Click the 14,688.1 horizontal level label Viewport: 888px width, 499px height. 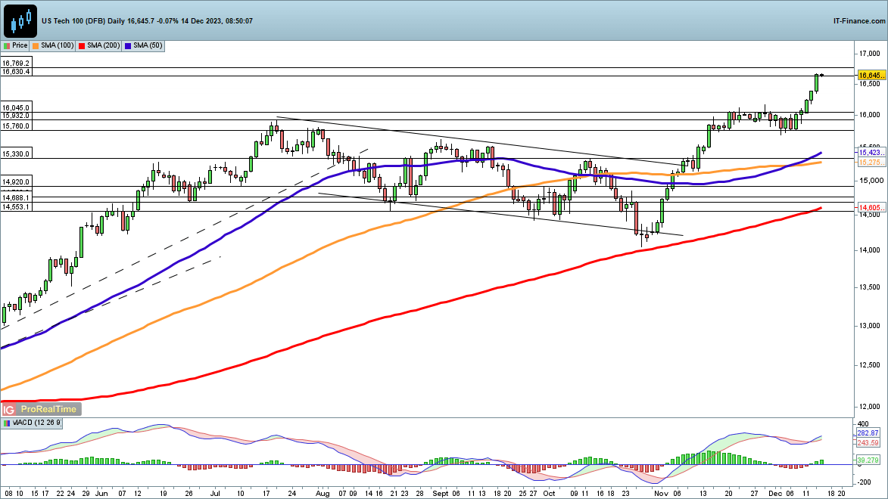tap(16, 198)
